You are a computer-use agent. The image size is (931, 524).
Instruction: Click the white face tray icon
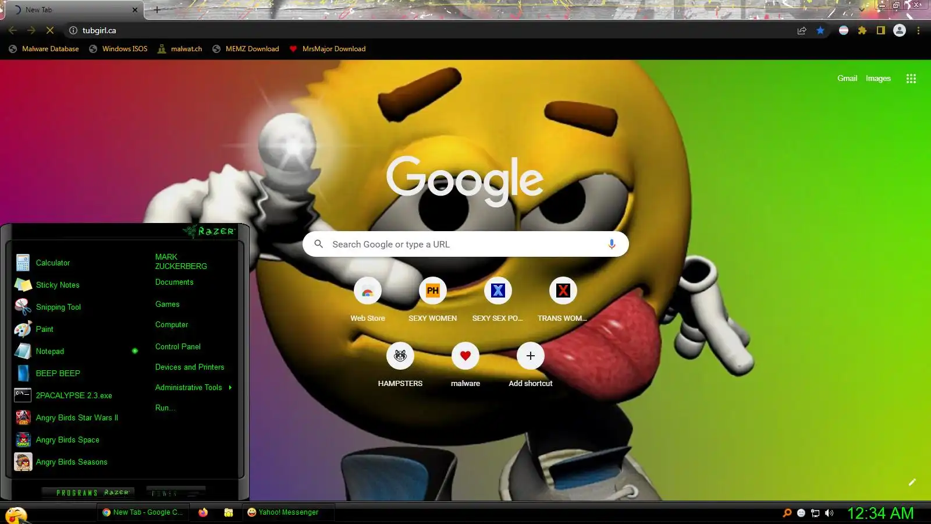click(x=801, y=513)
